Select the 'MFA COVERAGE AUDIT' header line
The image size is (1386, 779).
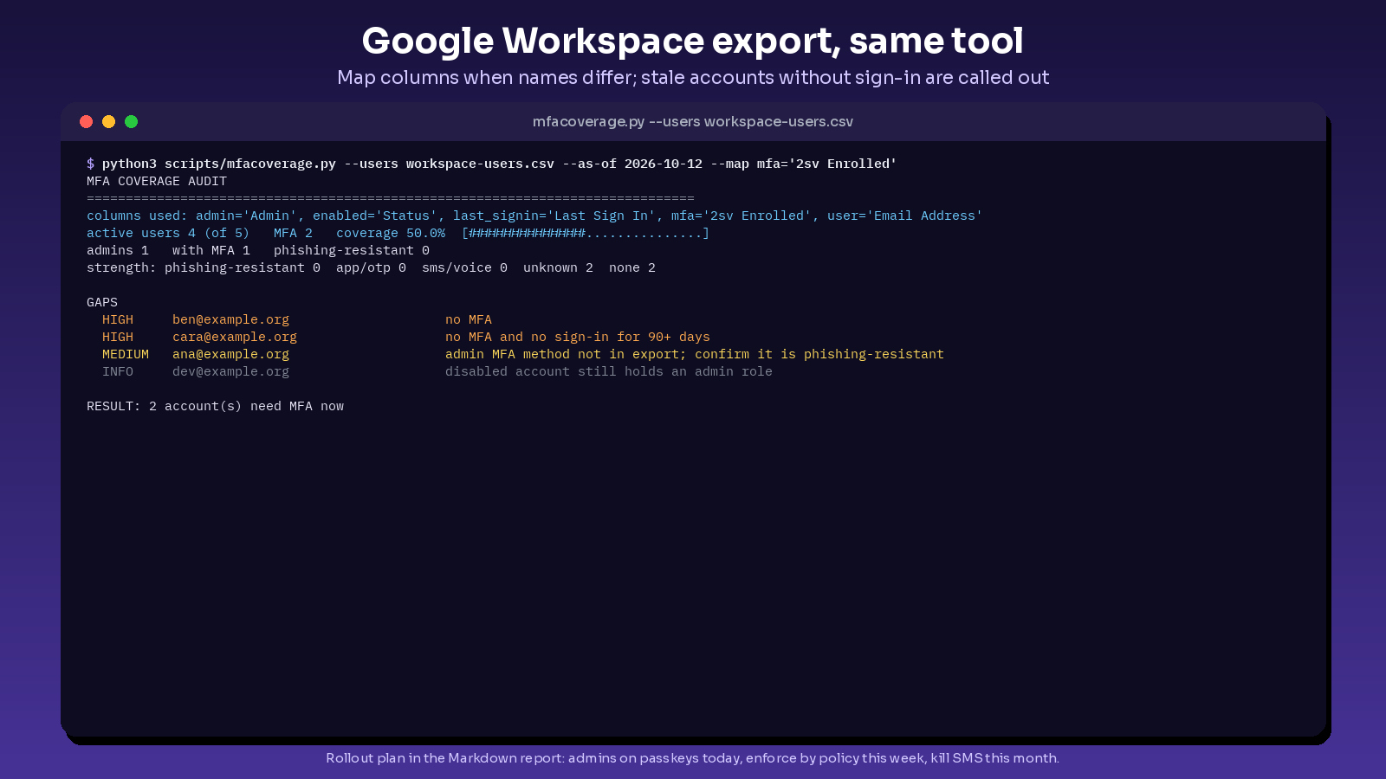pos(157,181)
